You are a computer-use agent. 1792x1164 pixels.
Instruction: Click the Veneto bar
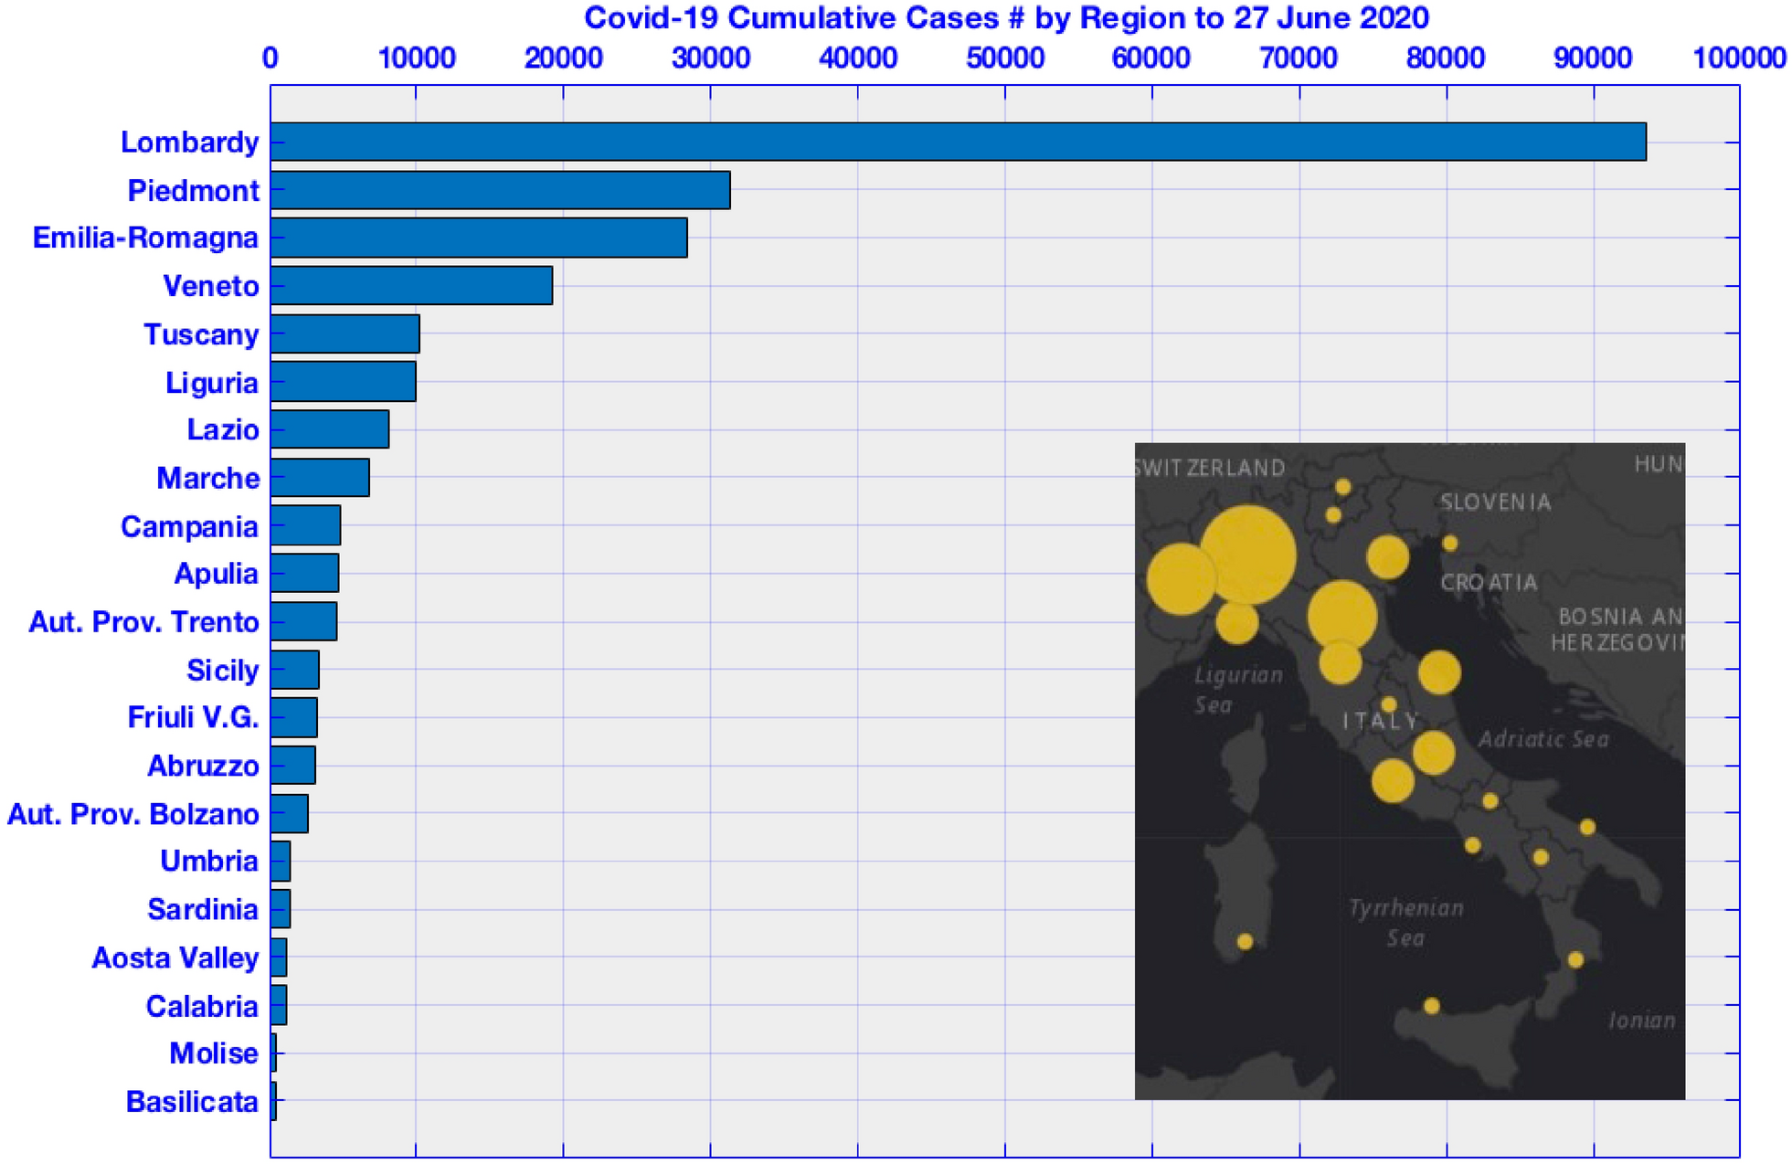[x=412, y=285]
